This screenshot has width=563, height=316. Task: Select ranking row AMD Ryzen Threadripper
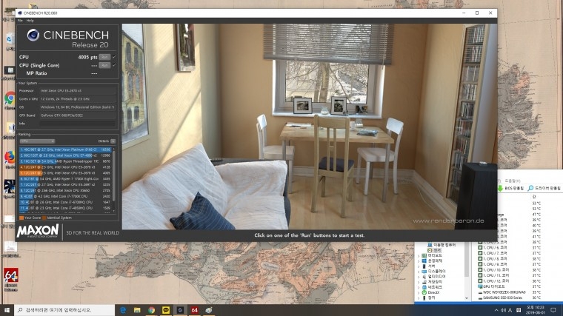tap(65, 161)
